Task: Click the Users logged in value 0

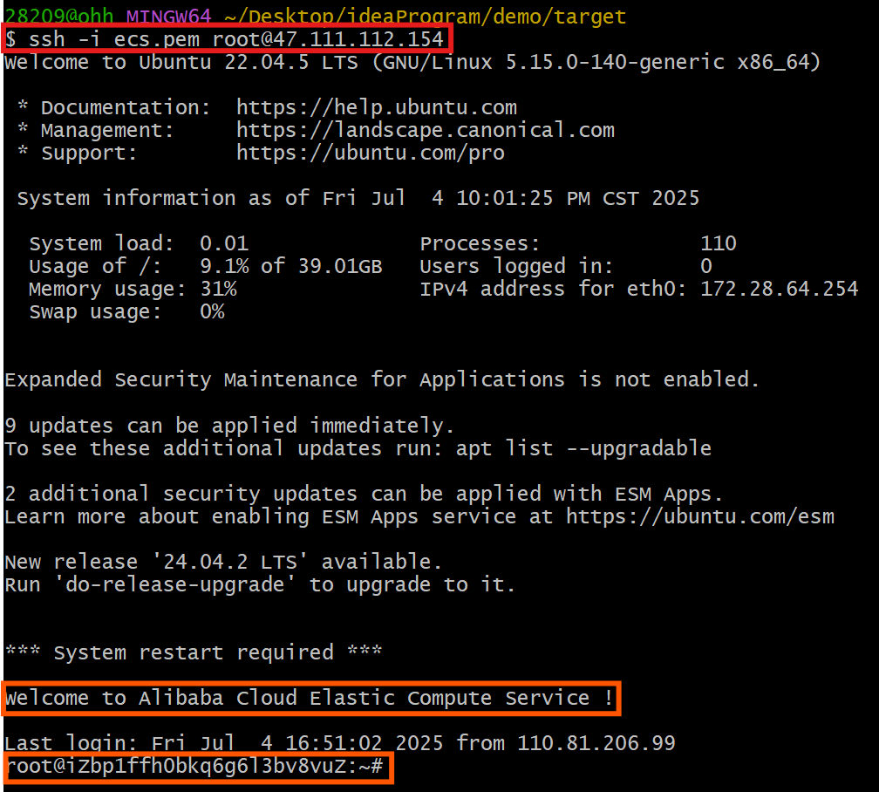Action: 706,266
